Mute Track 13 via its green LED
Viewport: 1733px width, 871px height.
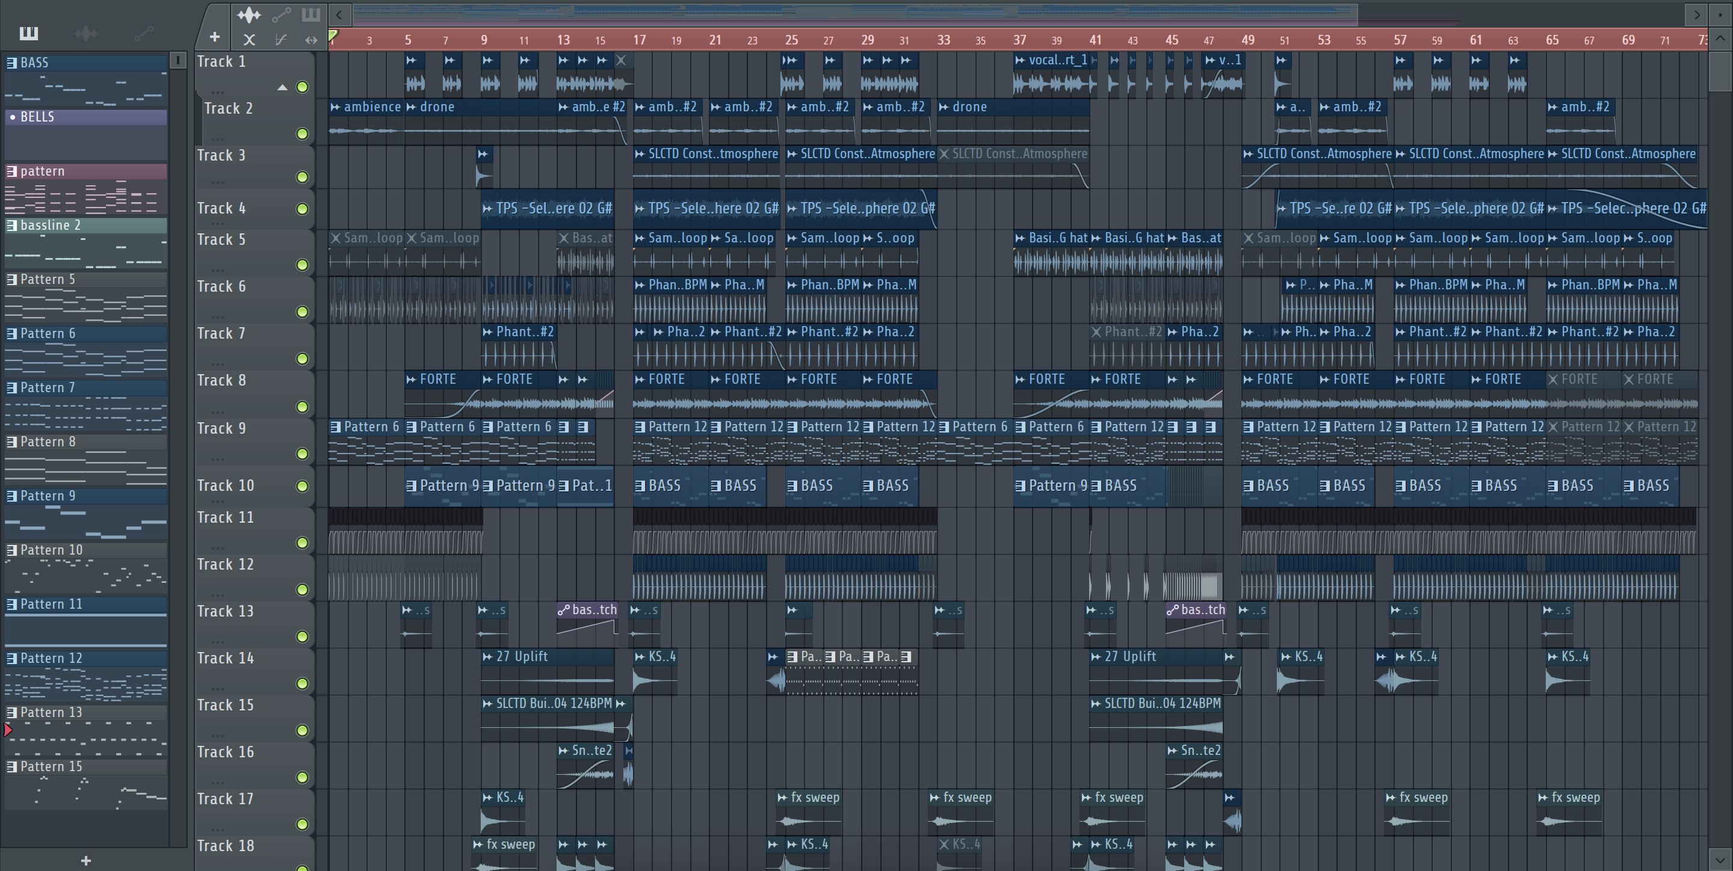[303, 636]
